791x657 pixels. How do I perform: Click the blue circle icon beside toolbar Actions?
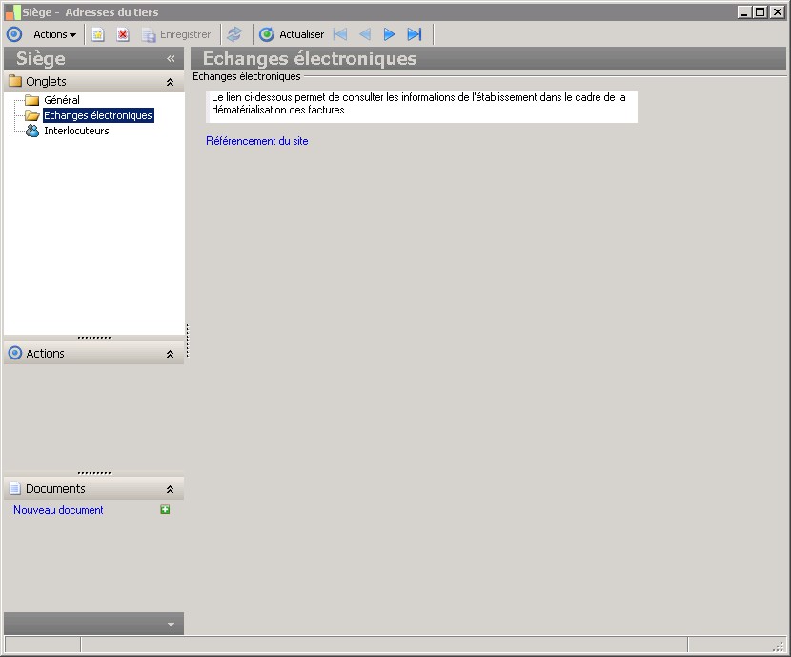[x=14, y=34]
